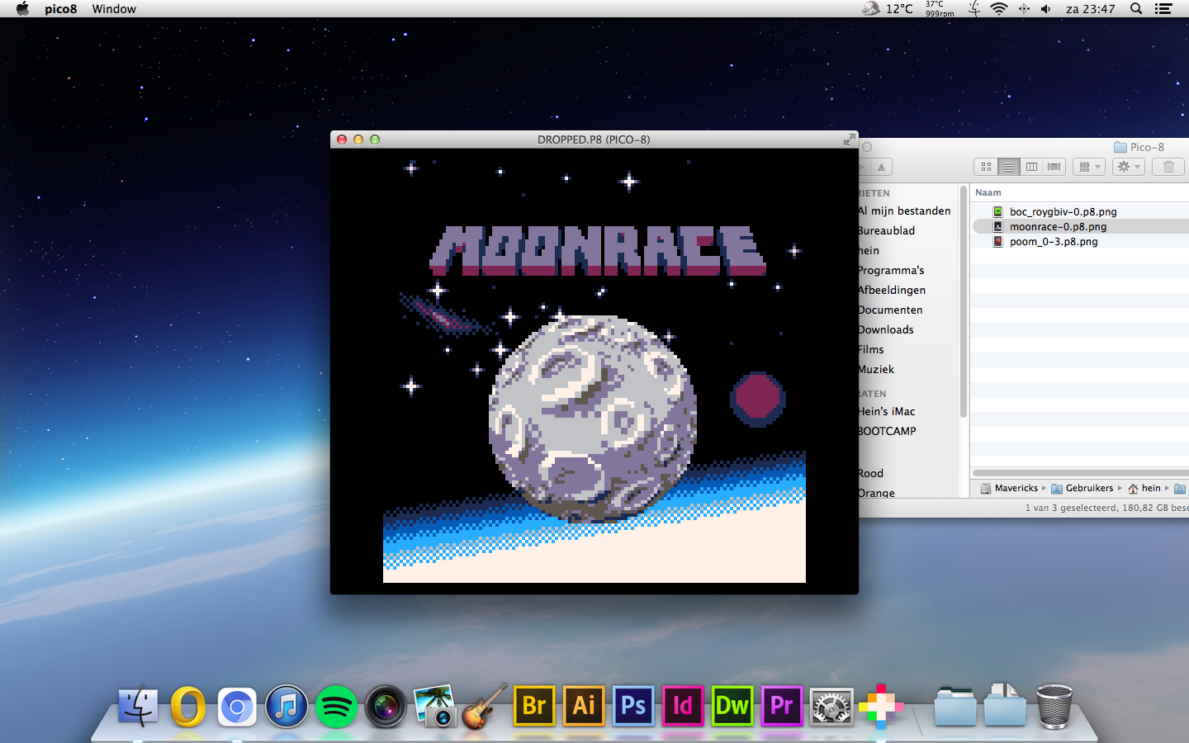
Task: Switch Finder to column view
Action: tap(1031, 167)
